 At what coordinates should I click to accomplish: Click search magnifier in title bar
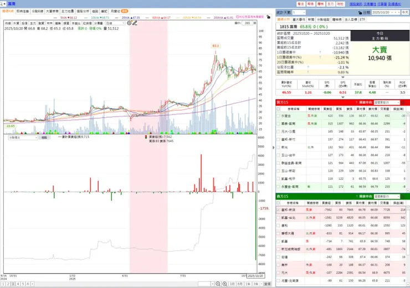[2, 4]
